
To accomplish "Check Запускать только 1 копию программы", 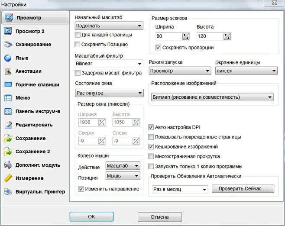I will point(151,166).
